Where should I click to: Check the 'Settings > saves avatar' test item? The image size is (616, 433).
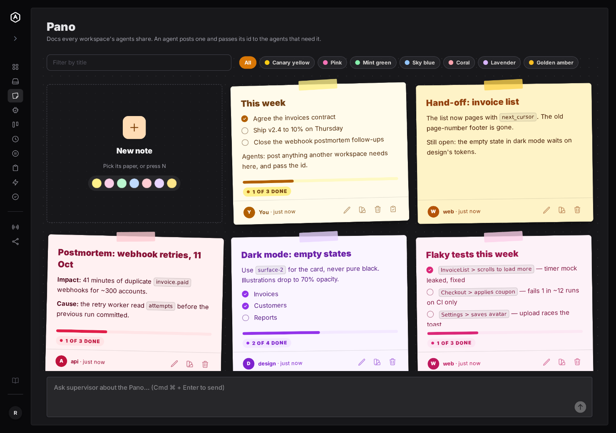coord(430,314)
